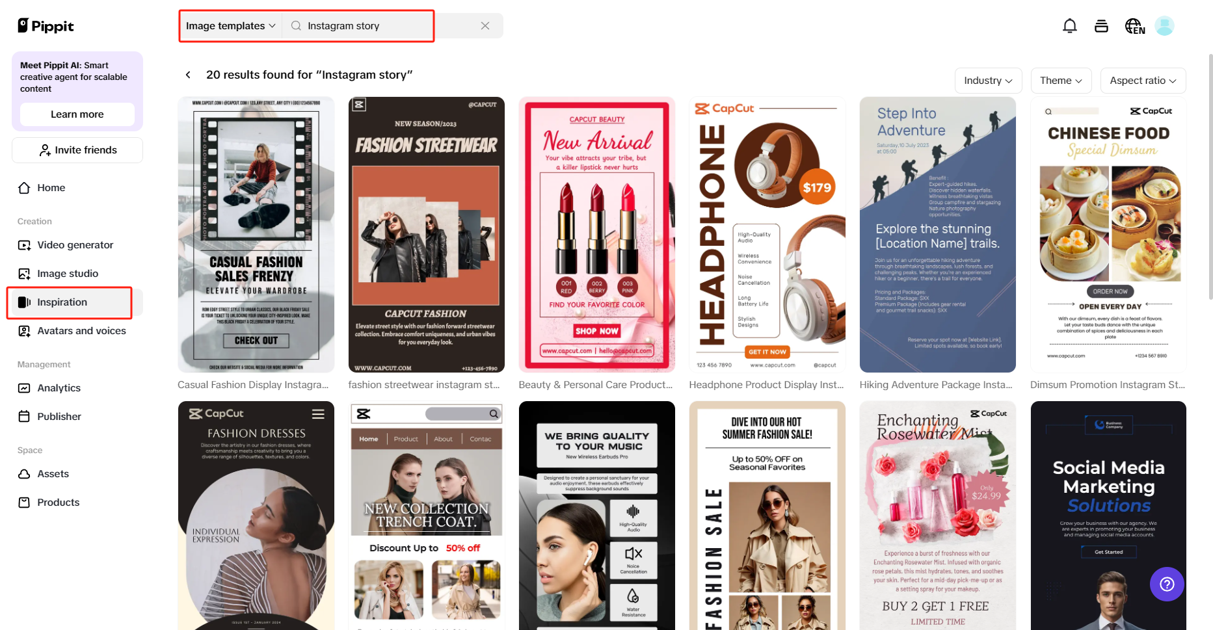Viewport: 1213px width, 630px height.
Task: Open the Publisher section
Action: coord(59,416)
